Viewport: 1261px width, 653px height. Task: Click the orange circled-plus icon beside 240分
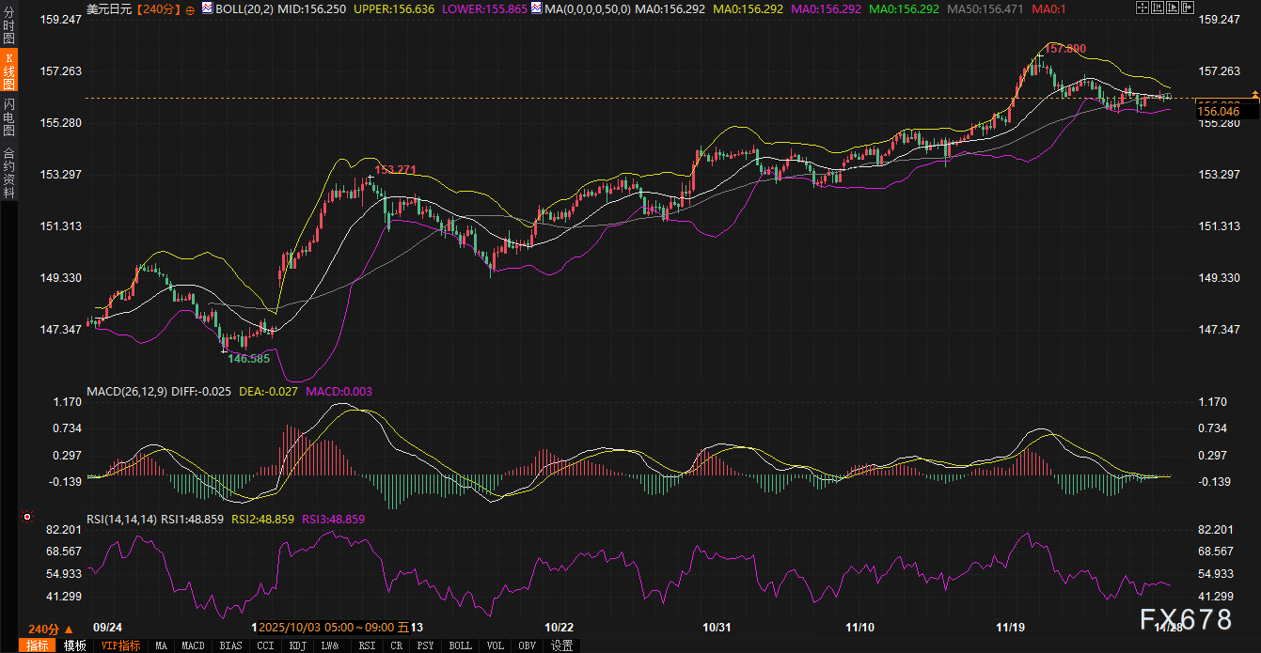pyautogui.click(x=191, y=8)
